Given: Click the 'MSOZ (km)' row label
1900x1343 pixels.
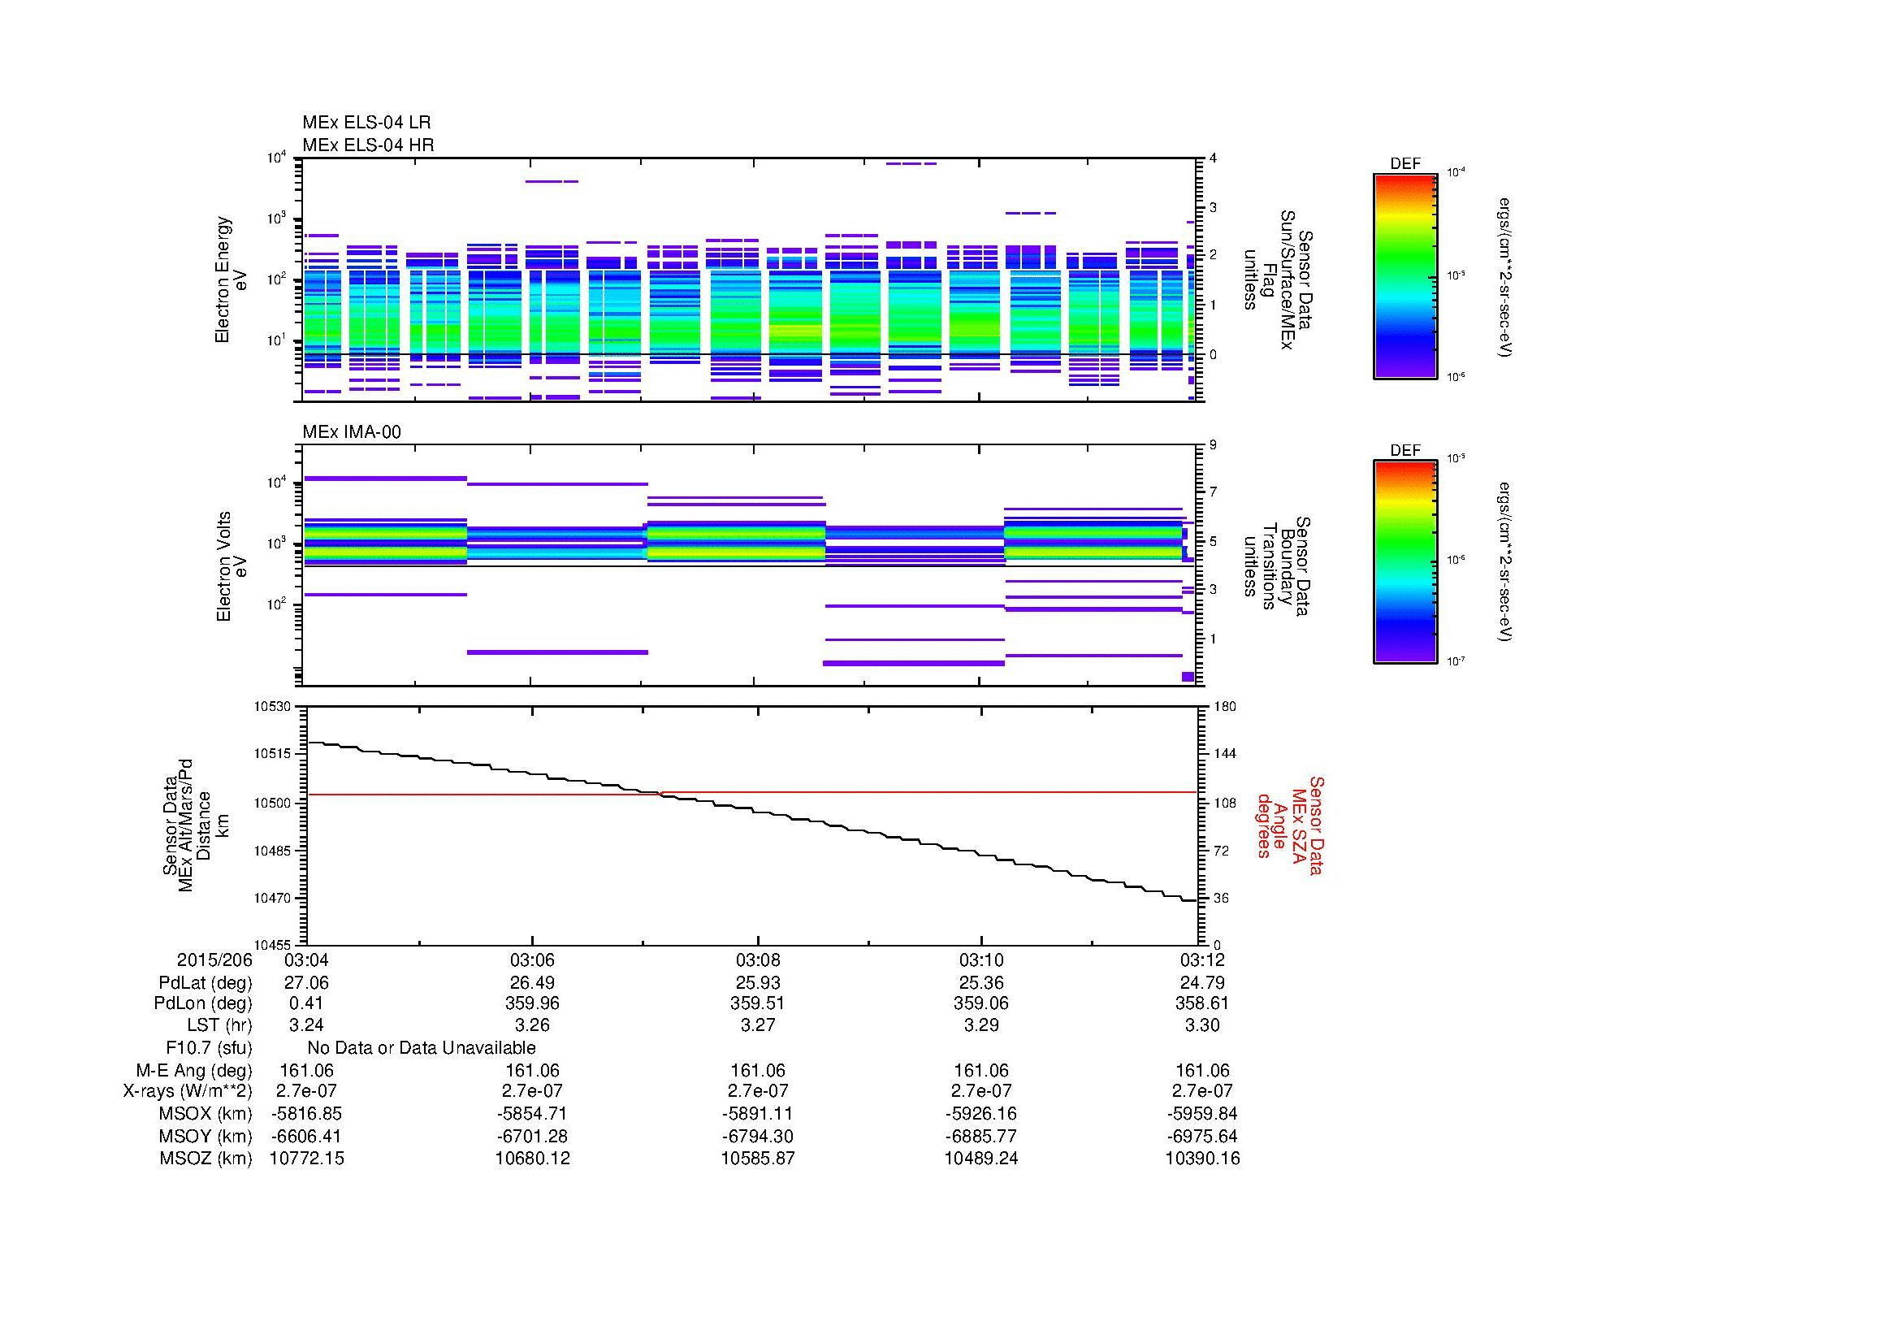Looking at the screenshot, I should pyautogui.click(x=206, y=1159).
